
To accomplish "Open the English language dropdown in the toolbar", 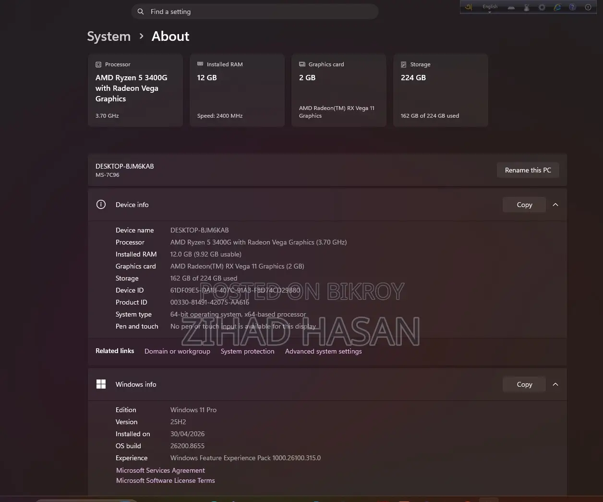I will [x=490, y=7].
